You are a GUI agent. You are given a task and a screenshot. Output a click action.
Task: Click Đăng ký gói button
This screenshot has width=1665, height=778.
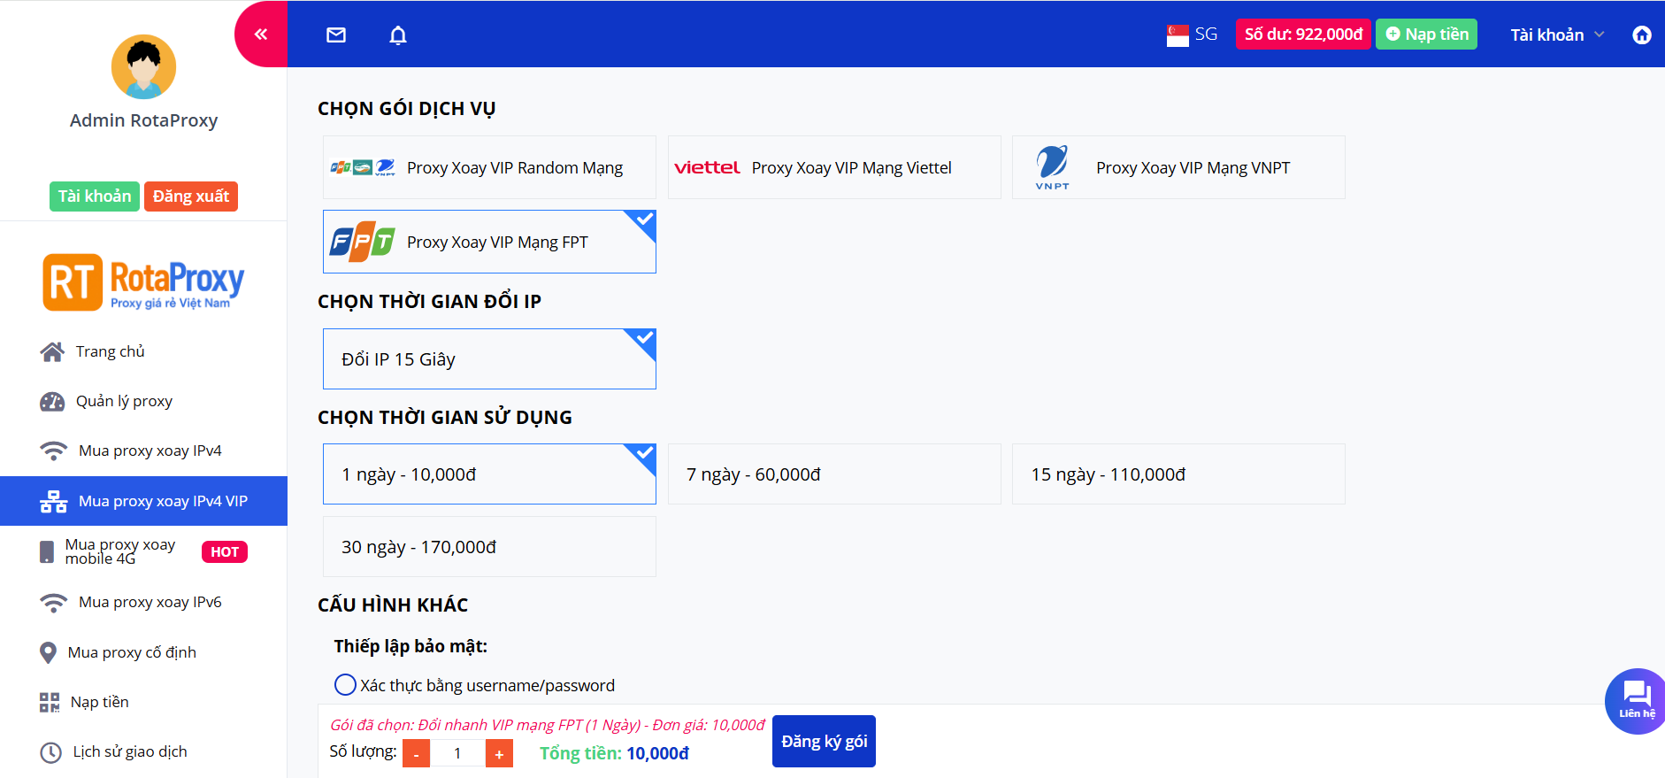824,742
